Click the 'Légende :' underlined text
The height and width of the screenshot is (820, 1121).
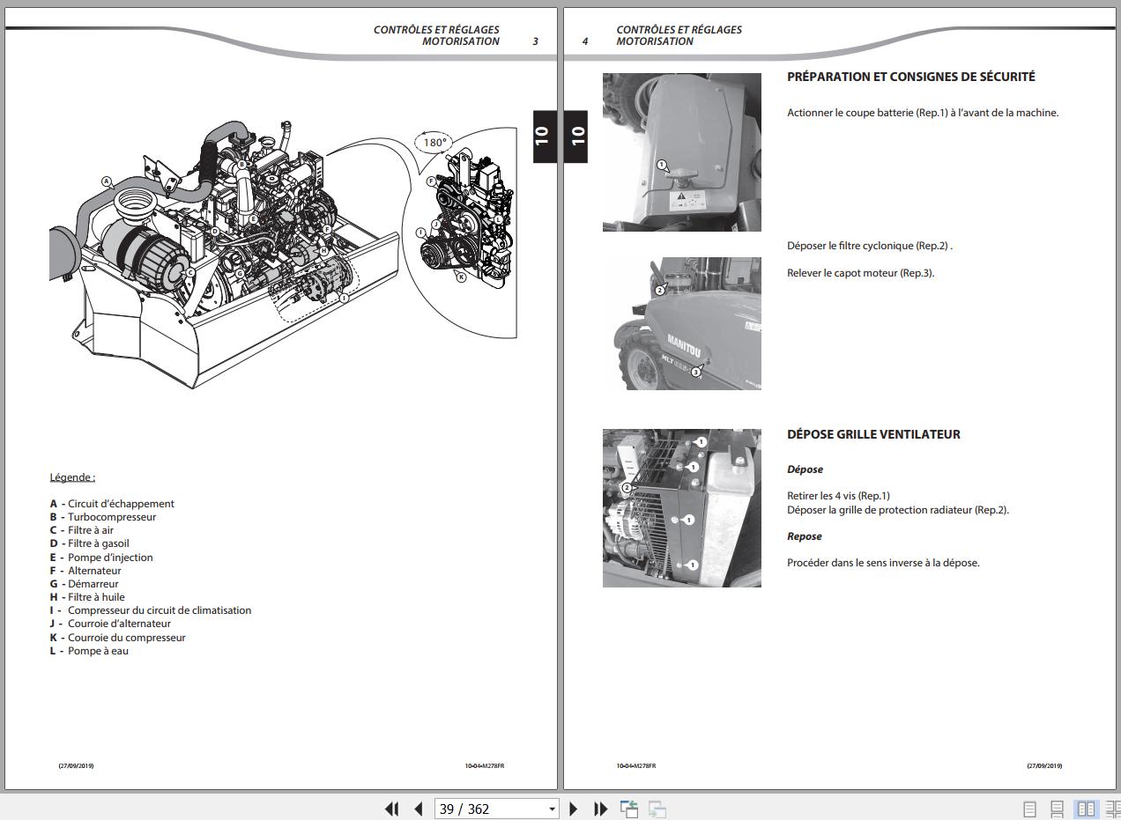point(72,477)
